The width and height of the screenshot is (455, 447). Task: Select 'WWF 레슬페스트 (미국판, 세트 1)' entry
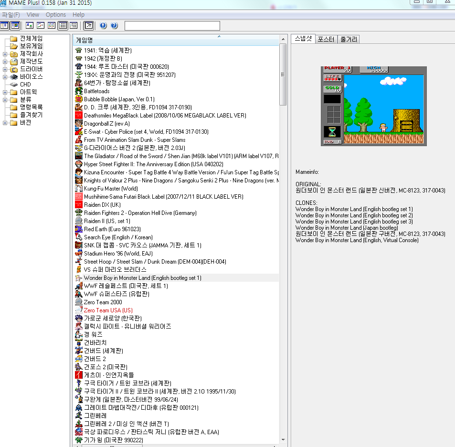(x=126, y=286)
